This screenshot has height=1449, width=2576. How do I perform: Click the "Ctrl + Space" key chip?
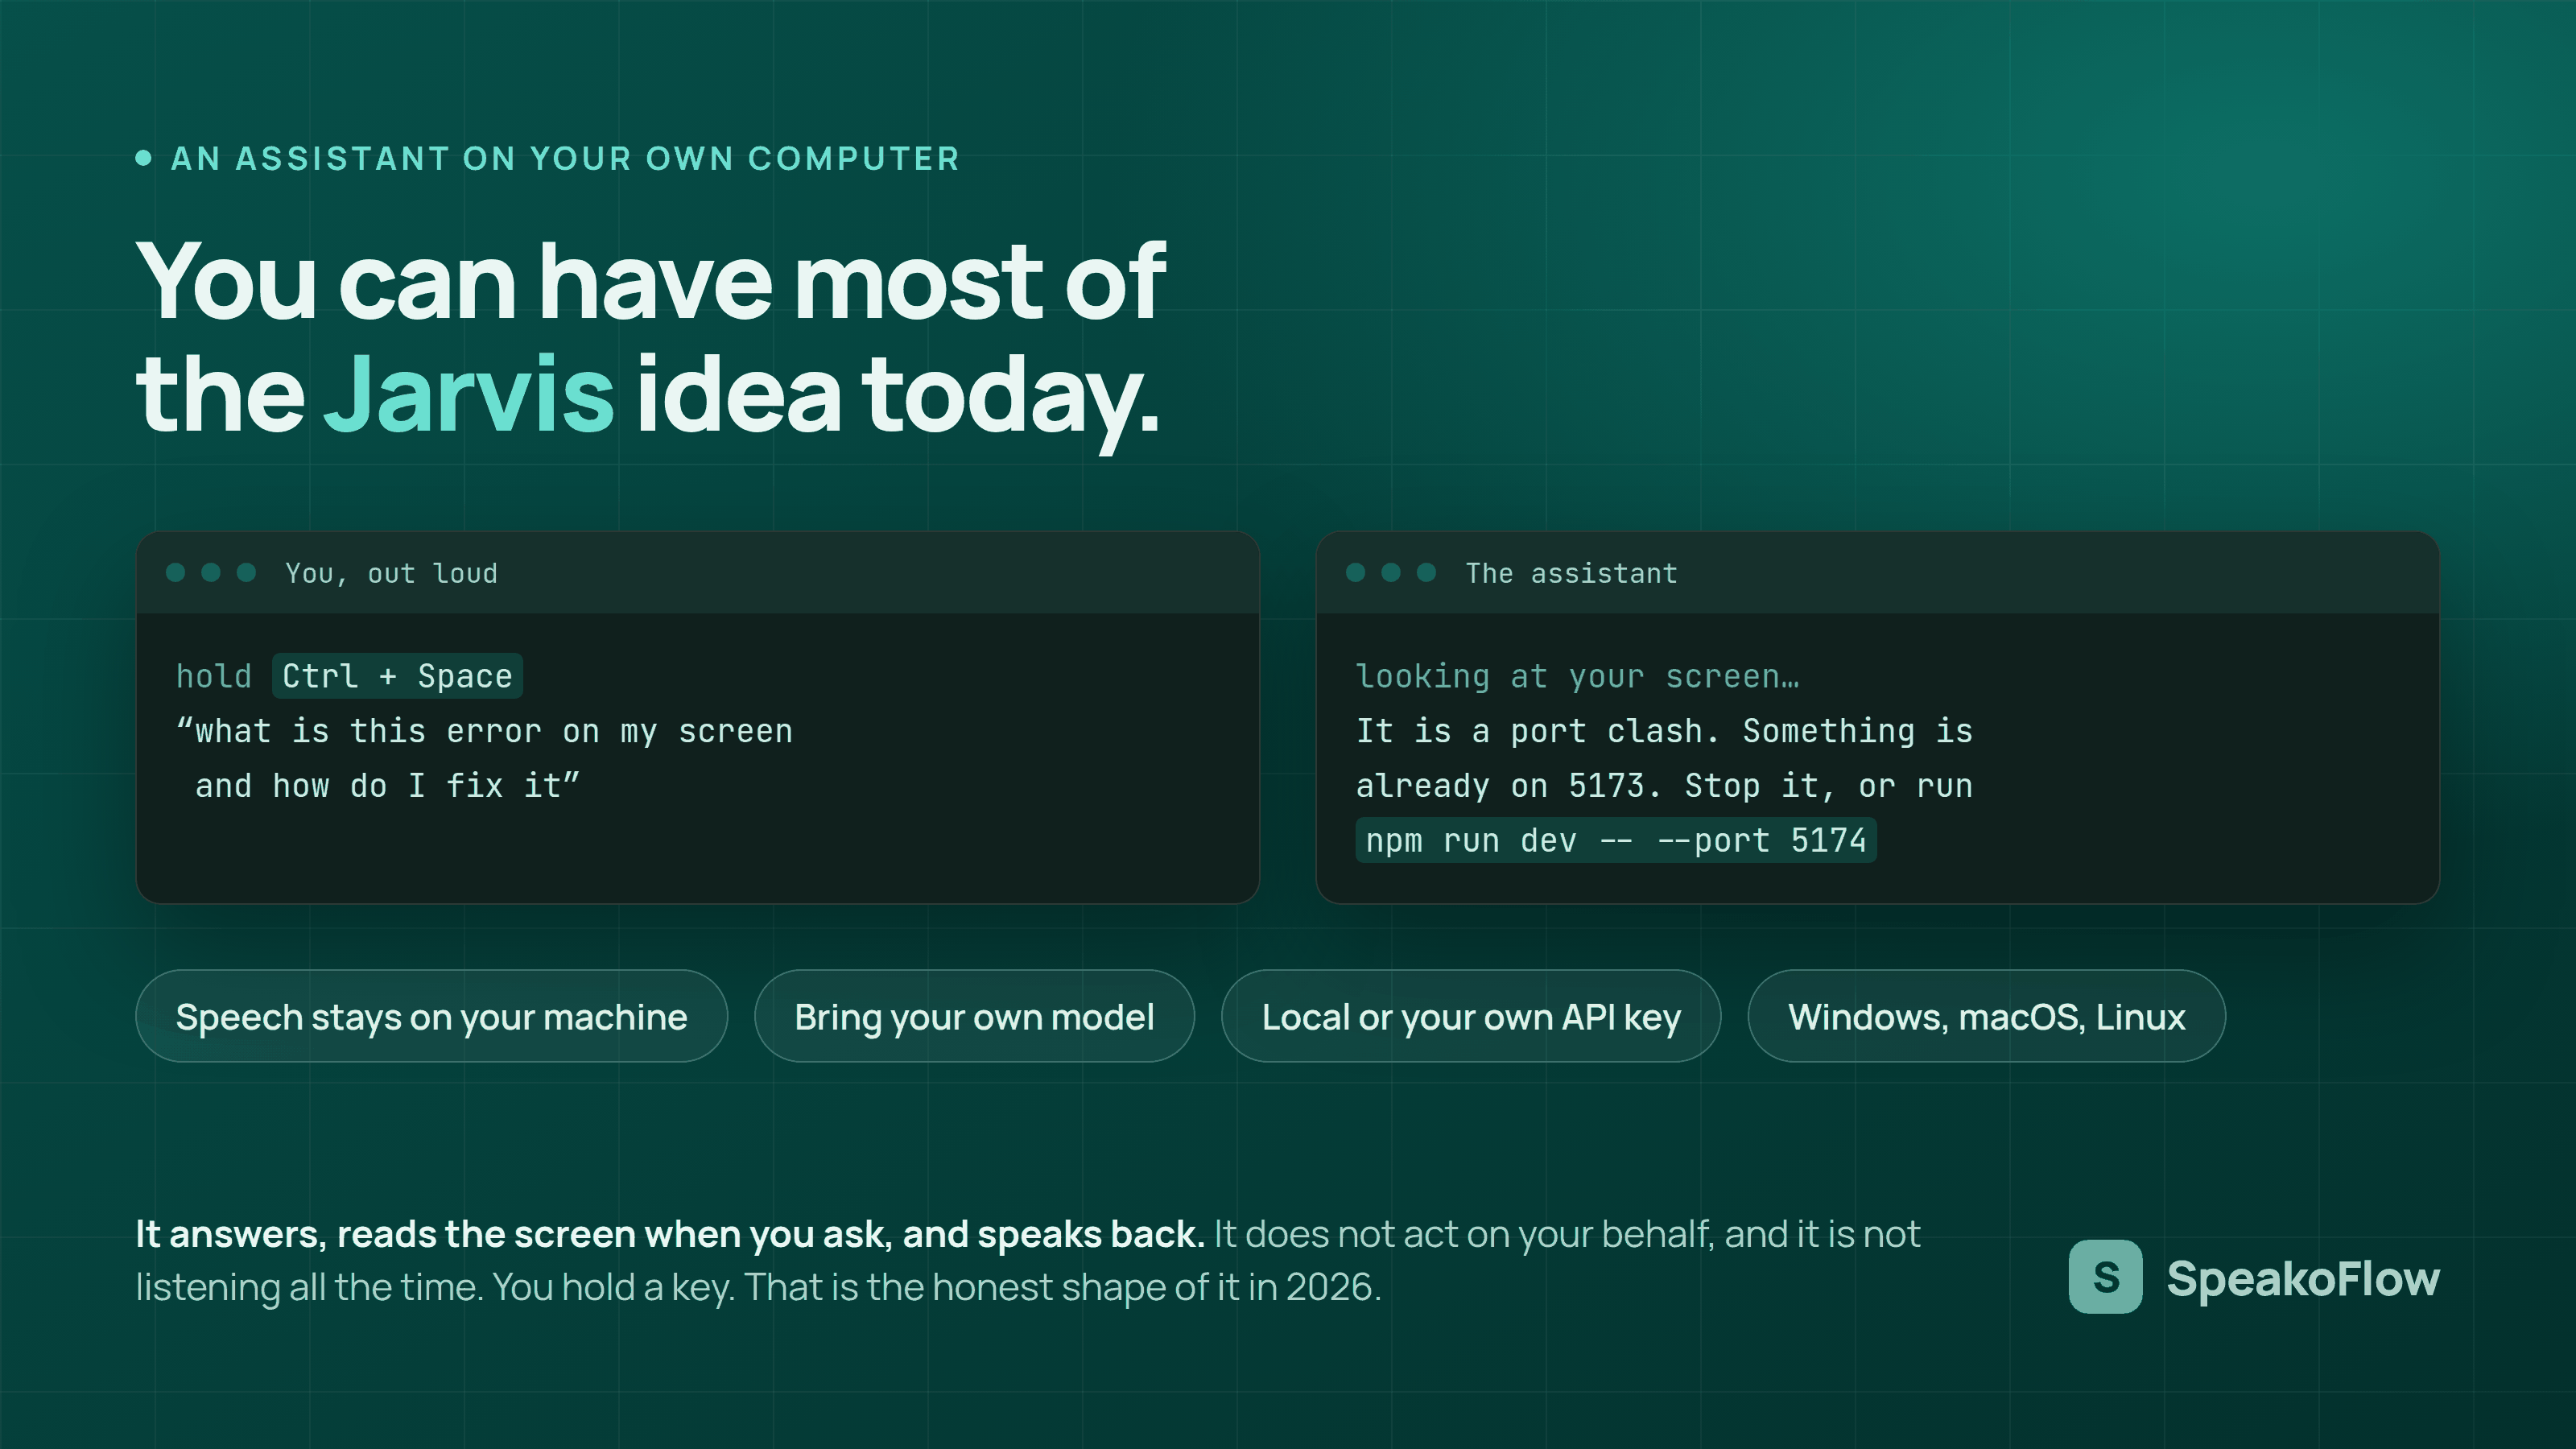[x=397, y=676]
